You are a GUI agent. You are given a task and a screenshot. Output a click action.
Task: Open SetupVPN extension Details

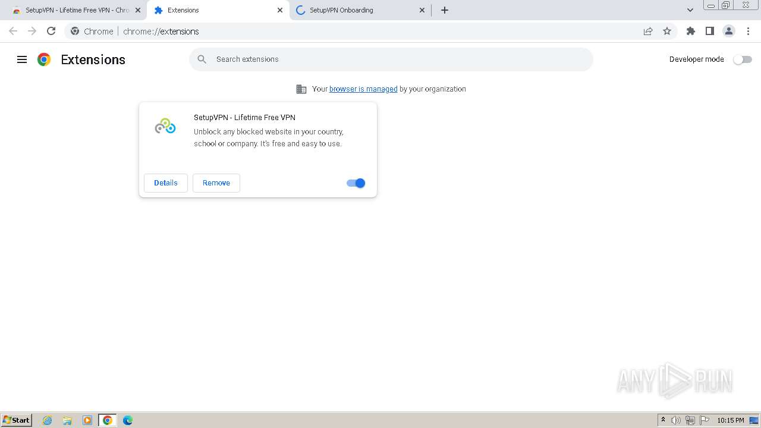click(x=166, y=183)
